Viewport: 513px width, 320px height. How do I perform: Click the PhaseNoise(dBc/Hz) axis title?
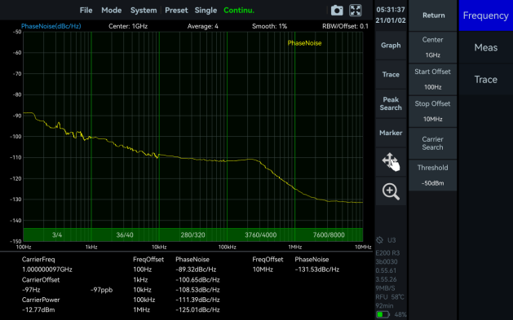click(51, 26)
